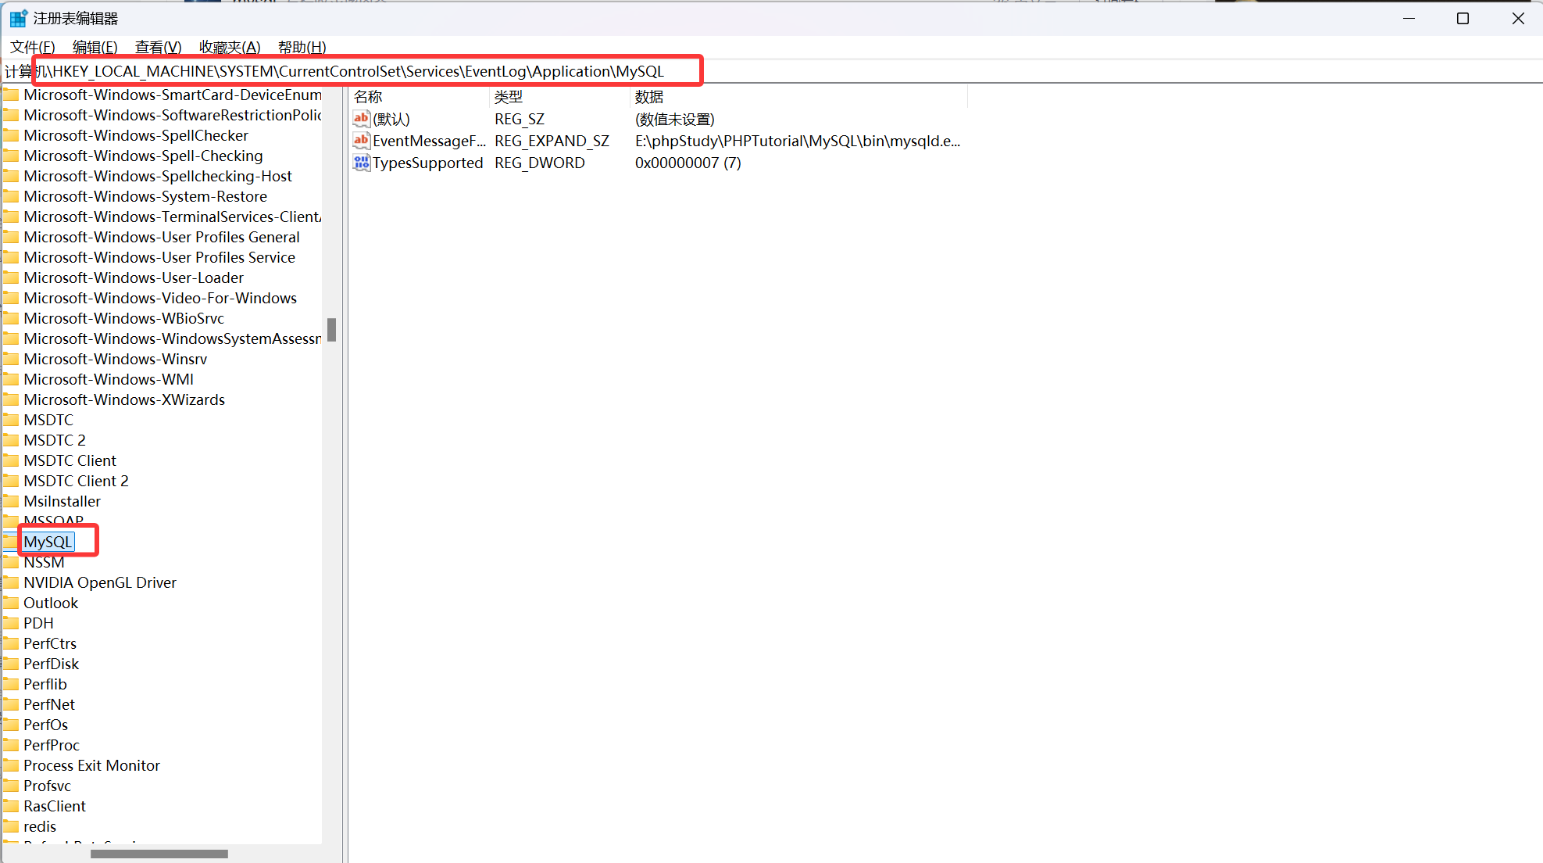Open the 查看 menu
This screenshot has height=863, width=1543.
(157, 47)
